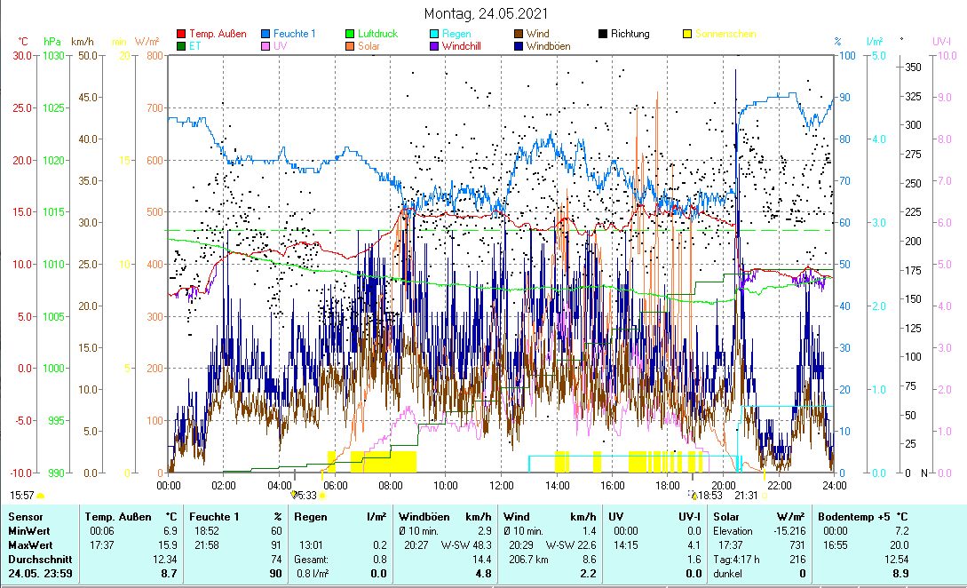Click the 'Bodentemp +5' column header

854,517
